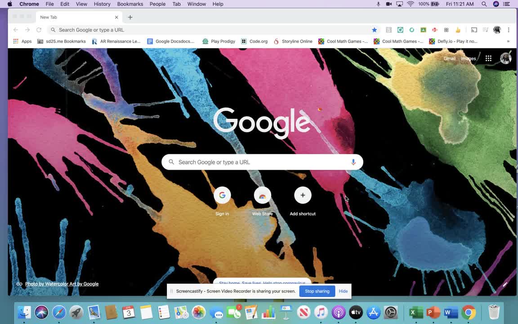This screenshot has width=518, height=324.
Task: Open the Sign in shortcut tile
Action: 222,201
